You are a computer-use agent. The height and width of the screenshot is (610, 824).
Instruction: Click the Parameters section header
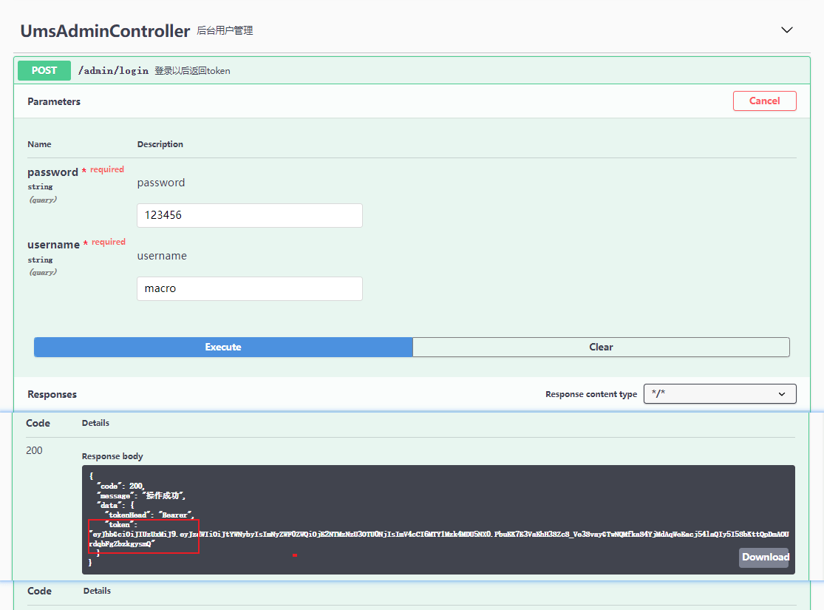point(54,101)
